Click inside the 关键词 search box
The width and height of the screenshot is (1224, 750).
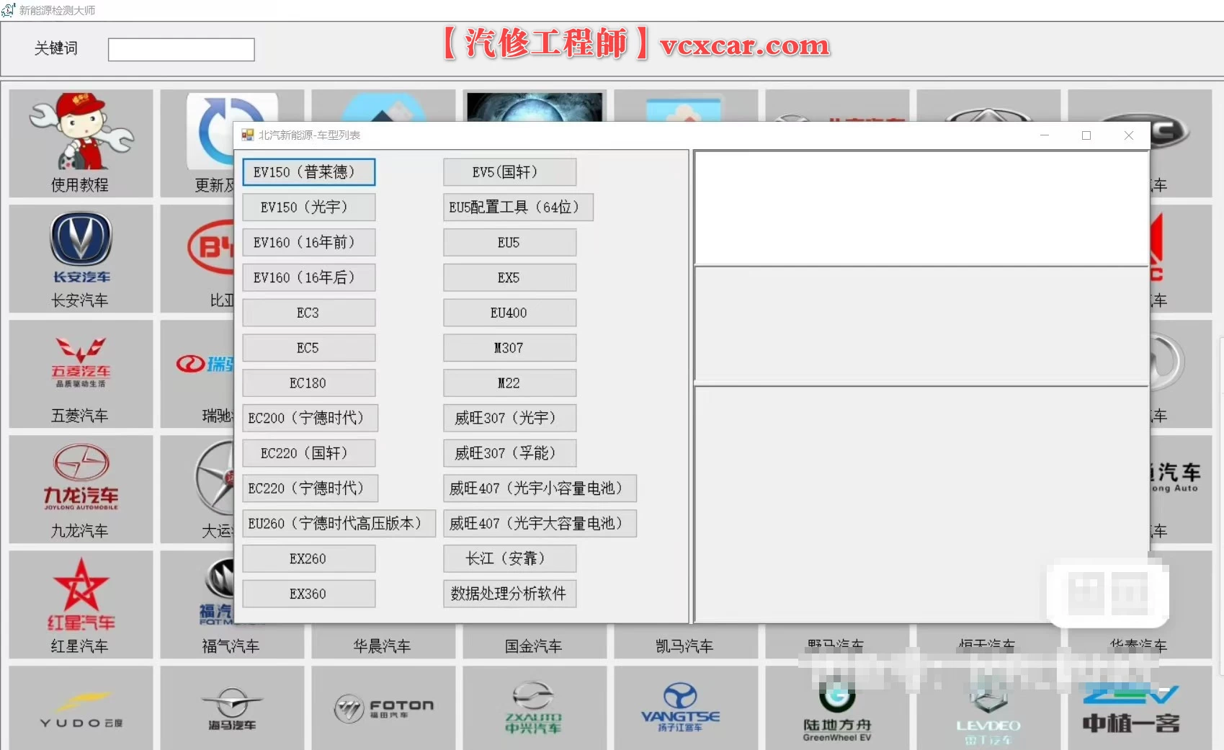(x=180, y=48)
